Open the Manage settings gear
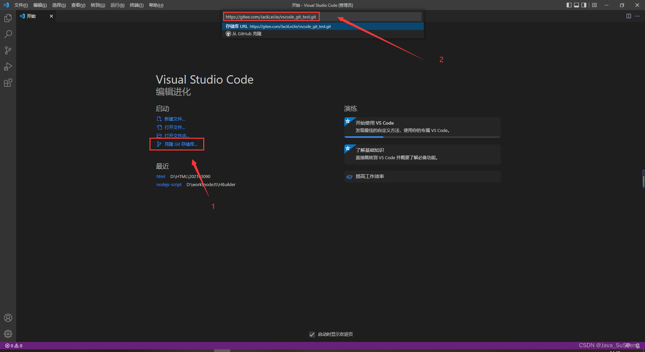Viewport: 645px width, 352px height. 8,334
